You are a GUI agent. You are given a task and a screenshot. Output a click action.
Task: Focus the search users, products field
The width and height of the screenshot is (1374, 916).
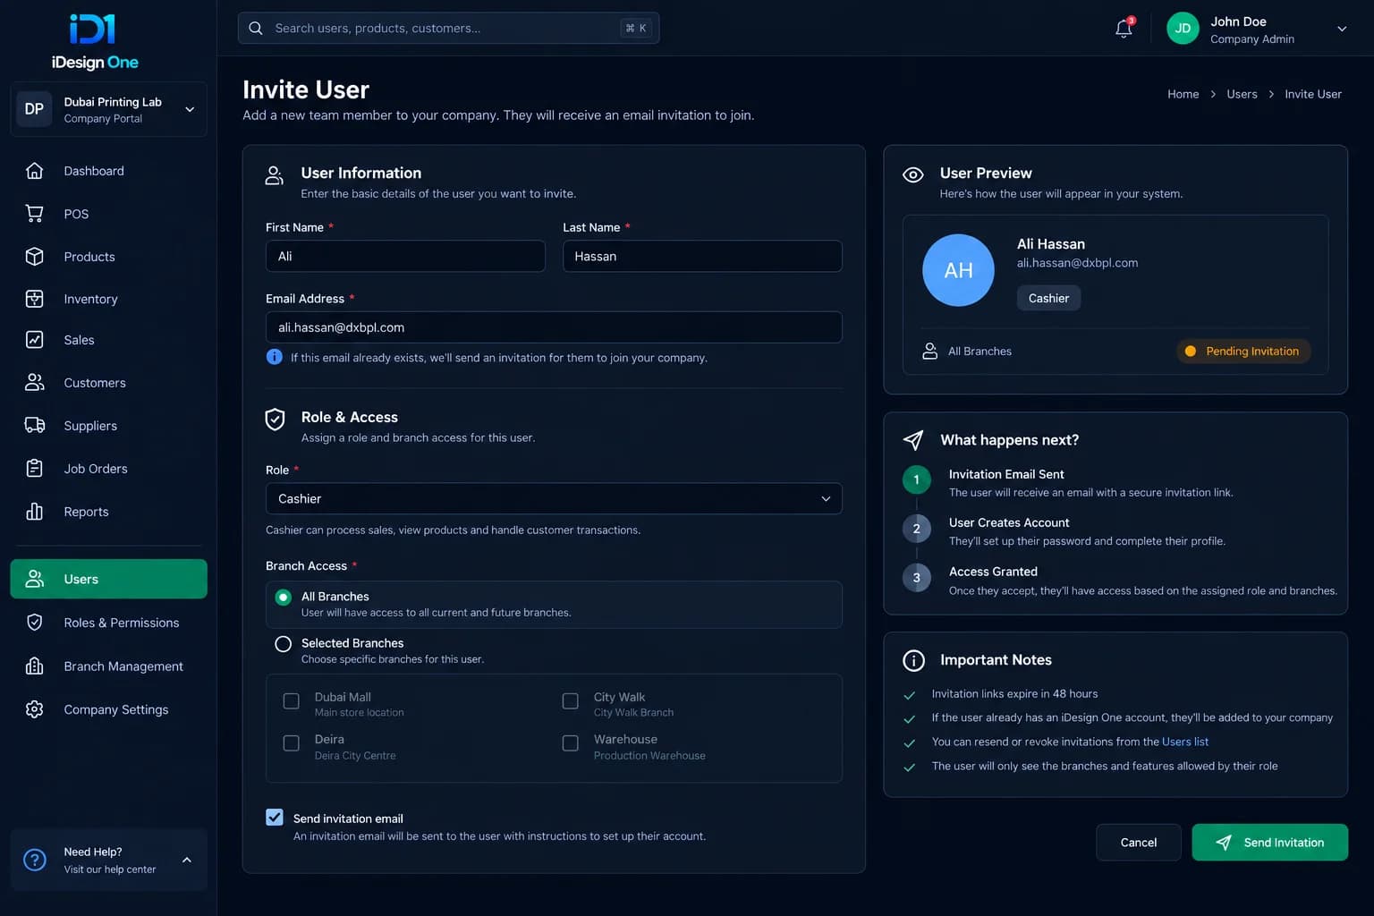tap(448, 29)
